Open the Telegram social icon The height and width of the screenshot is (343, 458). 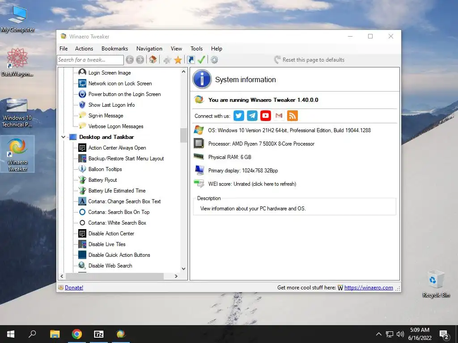pyautogui.click(x=252, y=116)
